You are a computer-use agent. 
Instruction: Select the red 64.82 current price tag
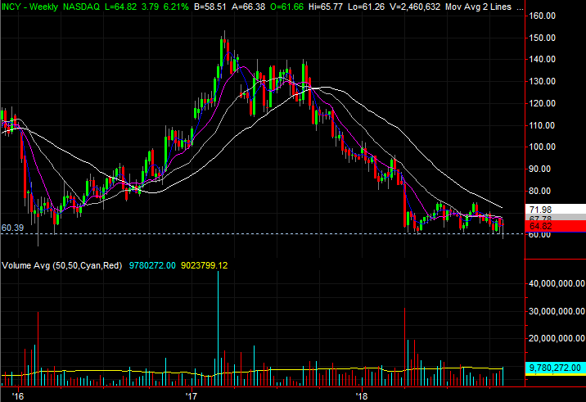(556, 226)
